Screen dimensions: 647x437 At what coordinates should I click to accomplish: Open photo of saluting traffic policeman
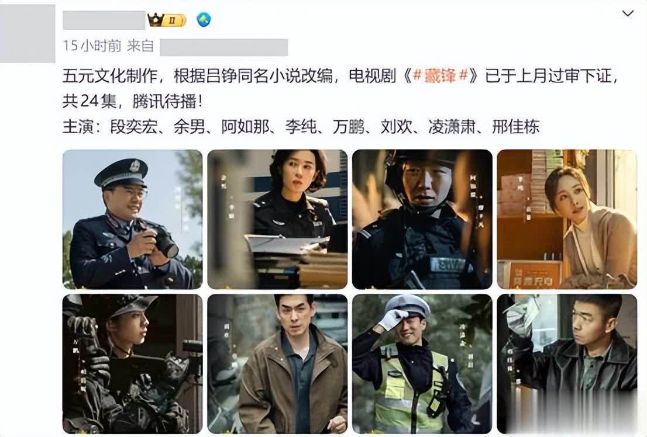[x=422, y=364]
